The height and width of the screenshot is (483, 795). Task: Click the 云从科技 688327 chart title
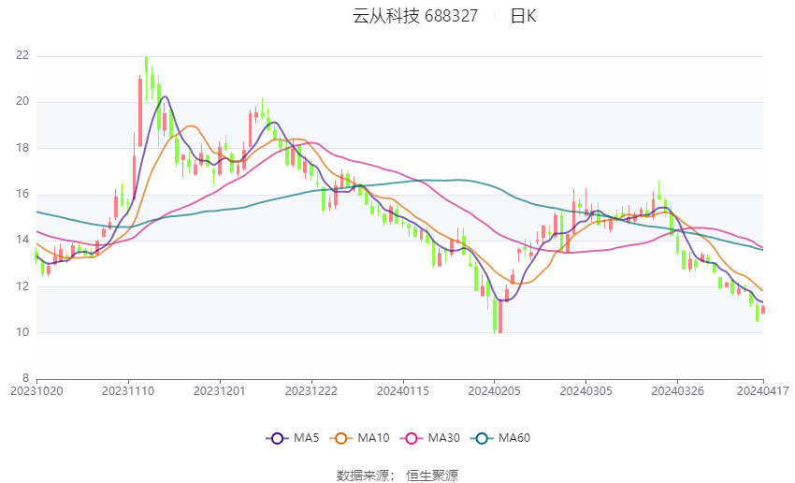pos(415,16)
